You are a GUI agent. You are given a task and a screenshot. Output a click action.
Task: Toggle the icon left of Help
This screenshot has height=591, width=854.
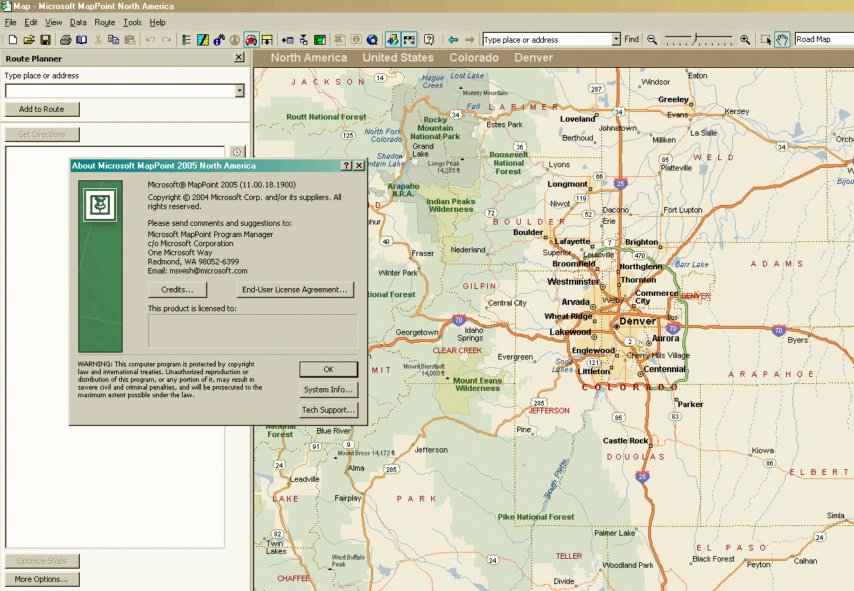[x=409, y=40]
